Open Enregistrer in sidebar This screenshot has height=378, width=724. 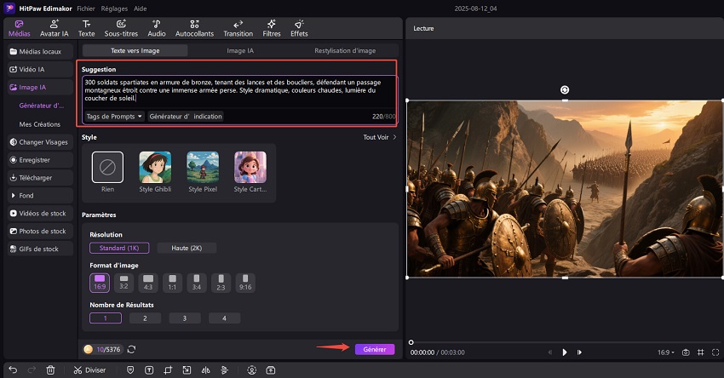tap(40, 160)
